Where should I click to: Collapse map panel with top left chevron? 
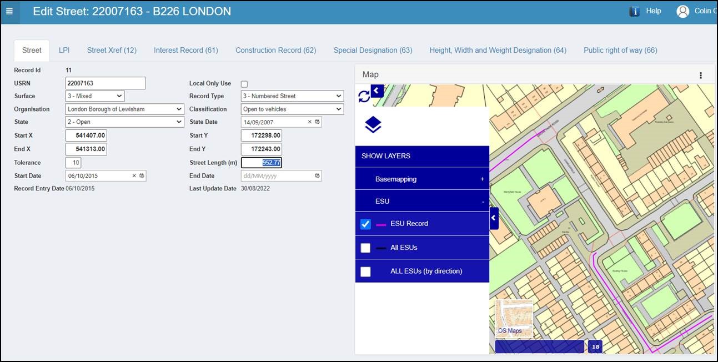tap(377, 90)
